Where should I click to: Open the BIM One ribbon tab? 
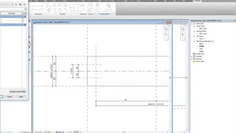coord(170,1)
